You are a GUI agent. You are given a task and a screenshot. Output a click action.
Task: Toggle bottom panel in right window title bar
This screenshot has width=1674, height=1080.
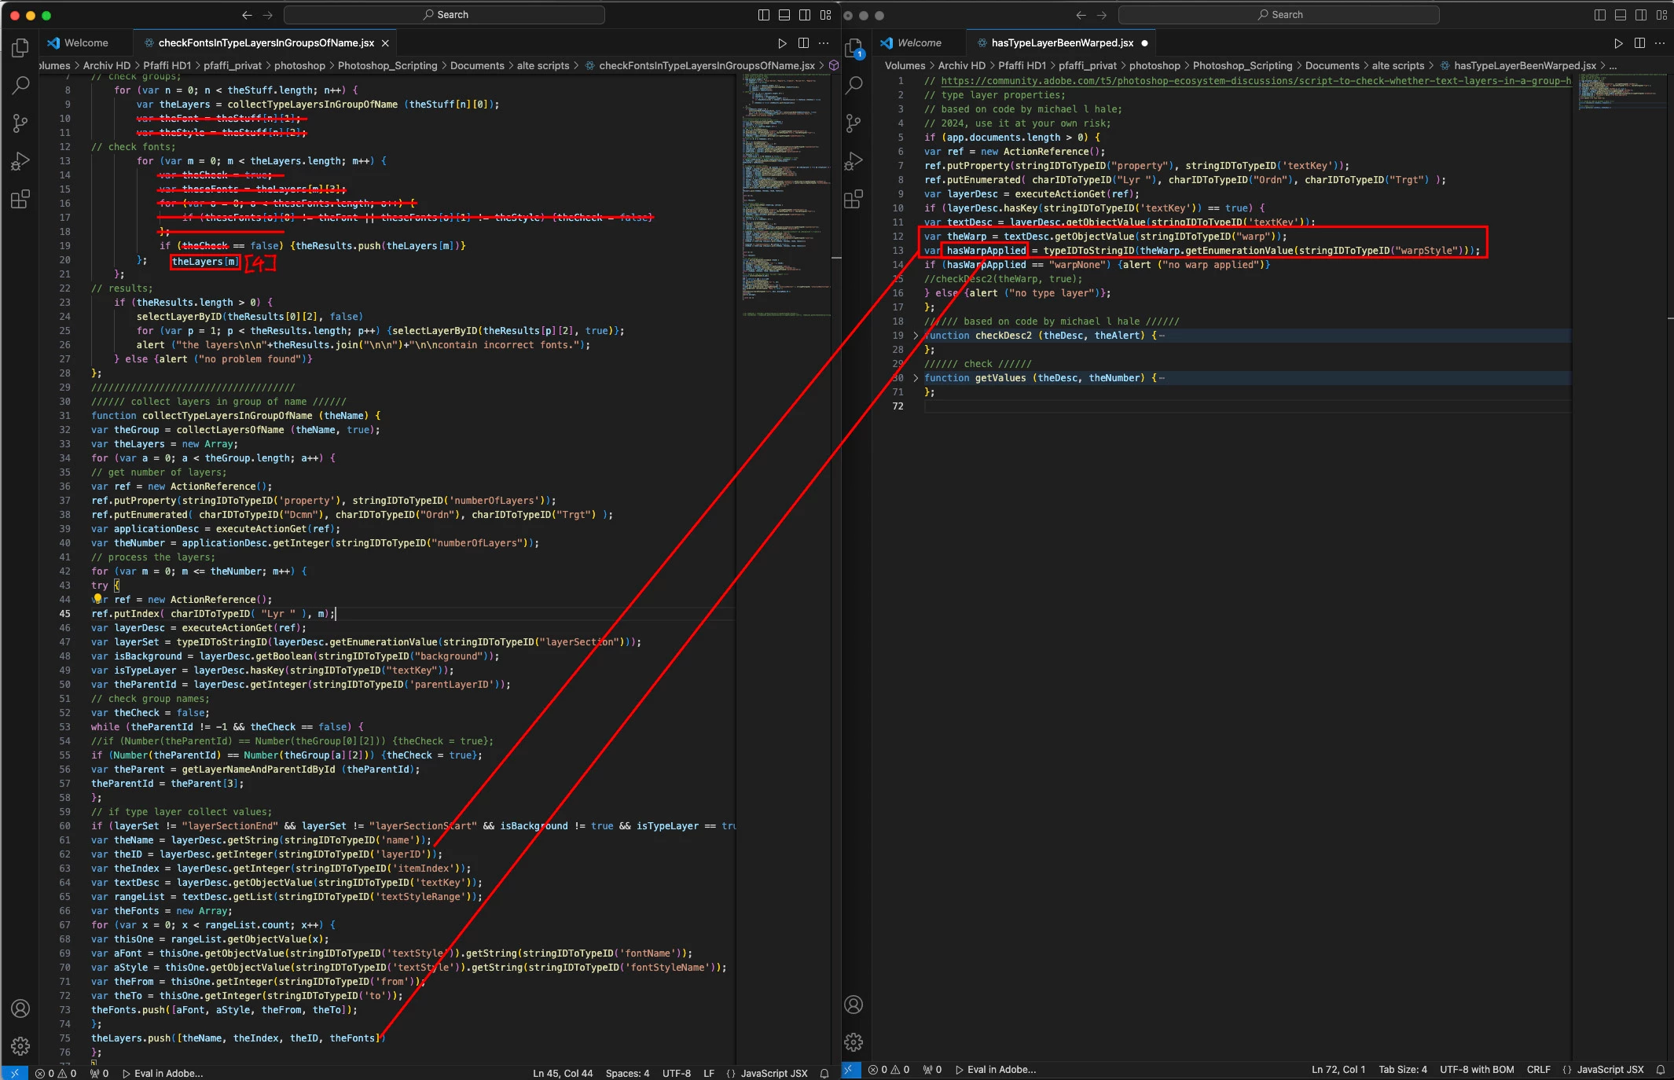click(x=1621, y=15)
